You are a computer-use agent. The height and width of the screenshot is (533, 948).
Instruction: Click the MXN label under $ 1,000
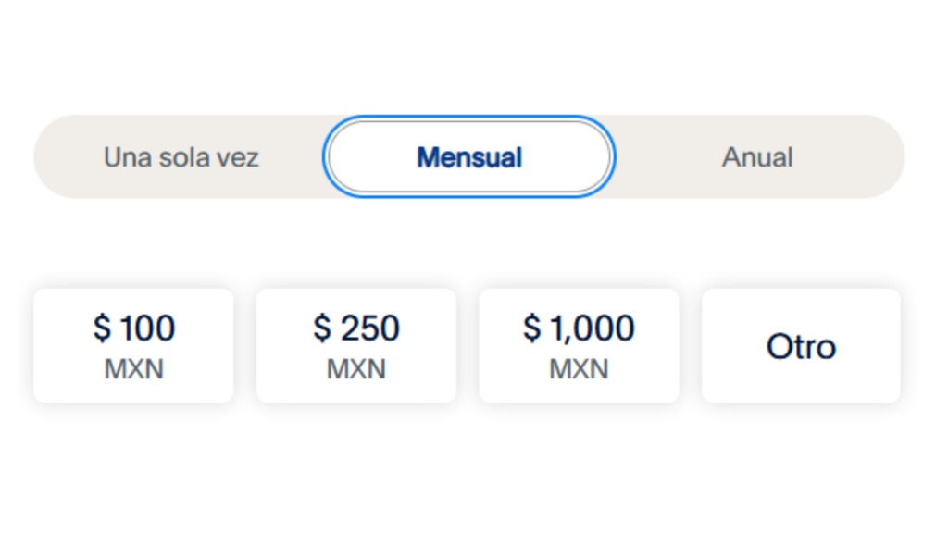579,369
